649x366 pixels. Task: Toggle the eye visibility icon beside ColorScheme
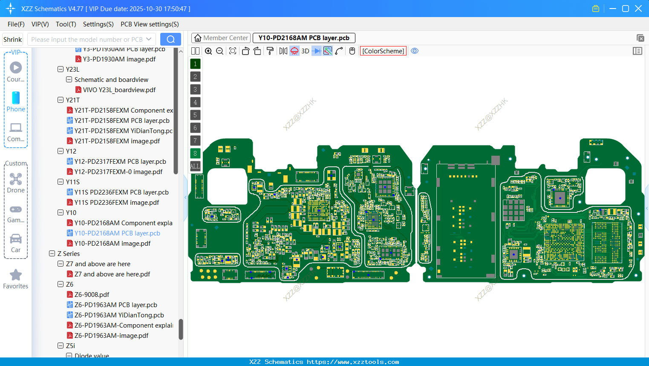(x=414, y=51)
